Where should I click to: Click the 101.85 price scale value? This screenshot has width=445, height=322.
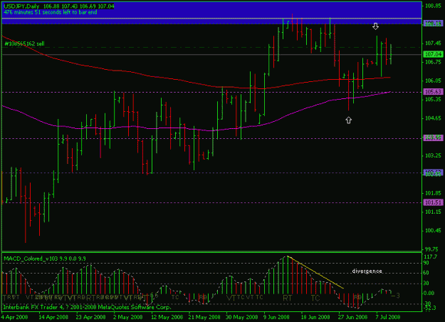[433, 193]
